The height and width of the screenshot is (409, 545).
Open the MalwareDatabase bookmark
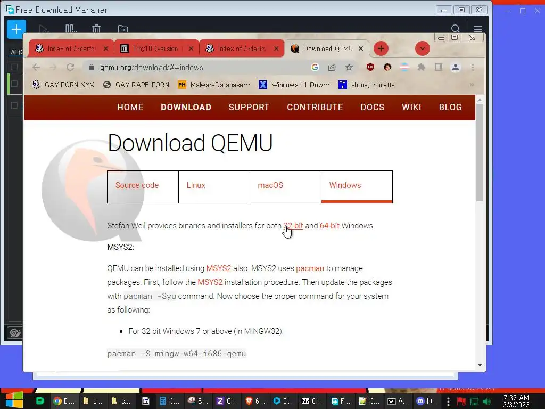pyautogui.click(x=214, y=85)
